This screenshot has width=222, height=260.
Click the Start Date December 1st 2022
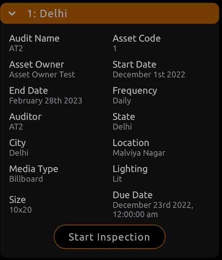149,75
